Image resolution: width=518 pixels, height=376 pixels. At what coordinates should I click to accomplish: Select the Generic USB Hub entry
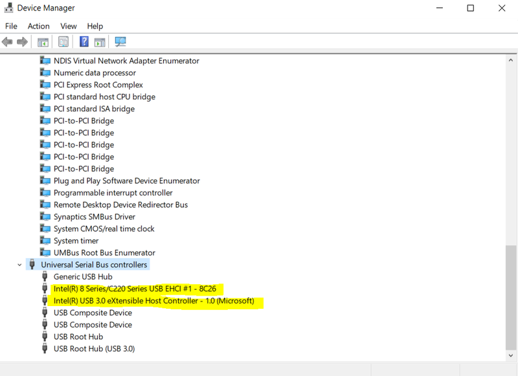pyautogui.click(x=83, y=276)
